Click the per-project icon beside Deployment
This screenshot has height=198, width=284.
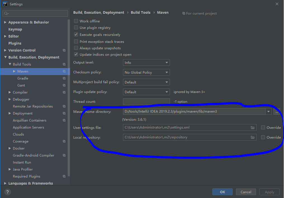64,113
